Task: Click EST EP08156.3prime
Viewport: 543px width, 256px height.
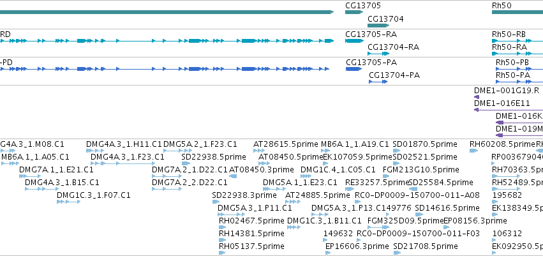Action: tap(447, 228)
